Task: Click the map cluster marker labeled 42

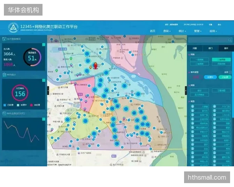Action: pos(134,113)
